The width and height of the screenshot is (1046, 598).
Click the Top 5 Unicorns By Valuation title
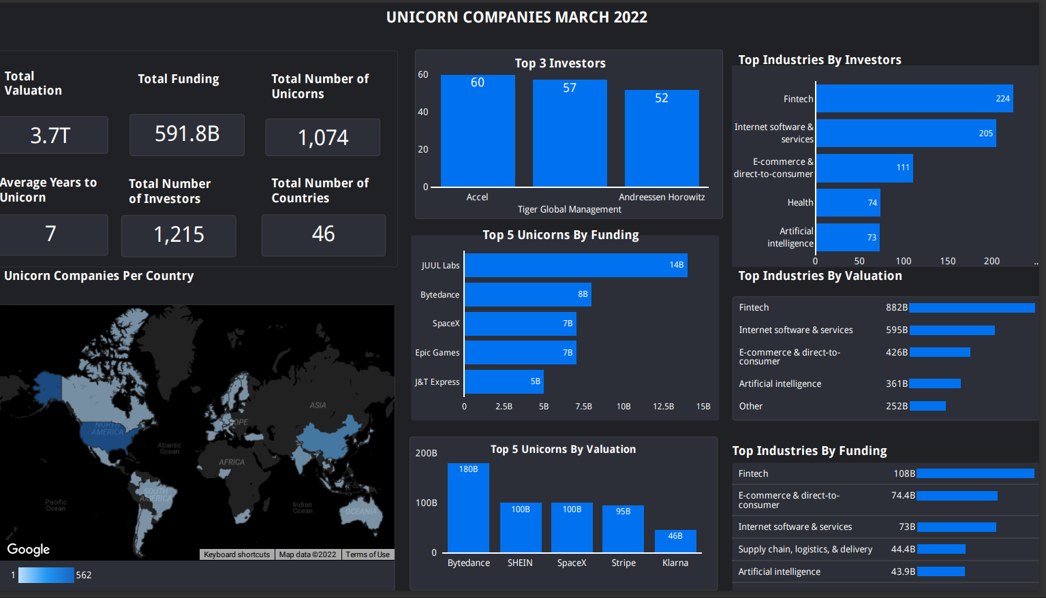coord(563,450)
